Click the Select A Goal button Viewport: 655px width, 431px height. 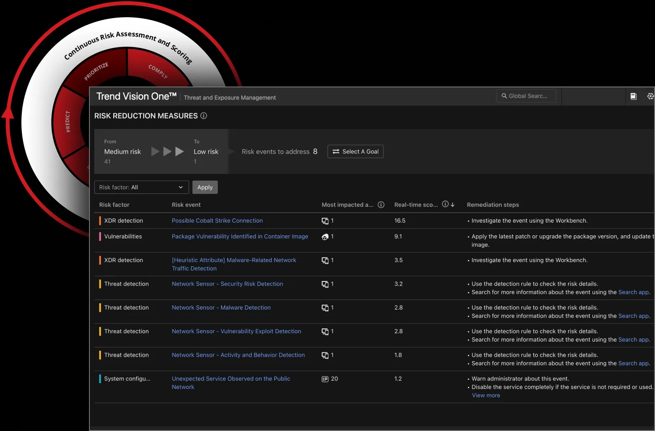click(x=356, y=152)
